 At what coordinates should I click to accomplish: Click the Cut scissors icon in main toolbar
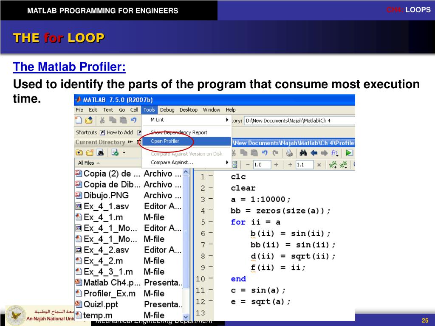(102, 120)
